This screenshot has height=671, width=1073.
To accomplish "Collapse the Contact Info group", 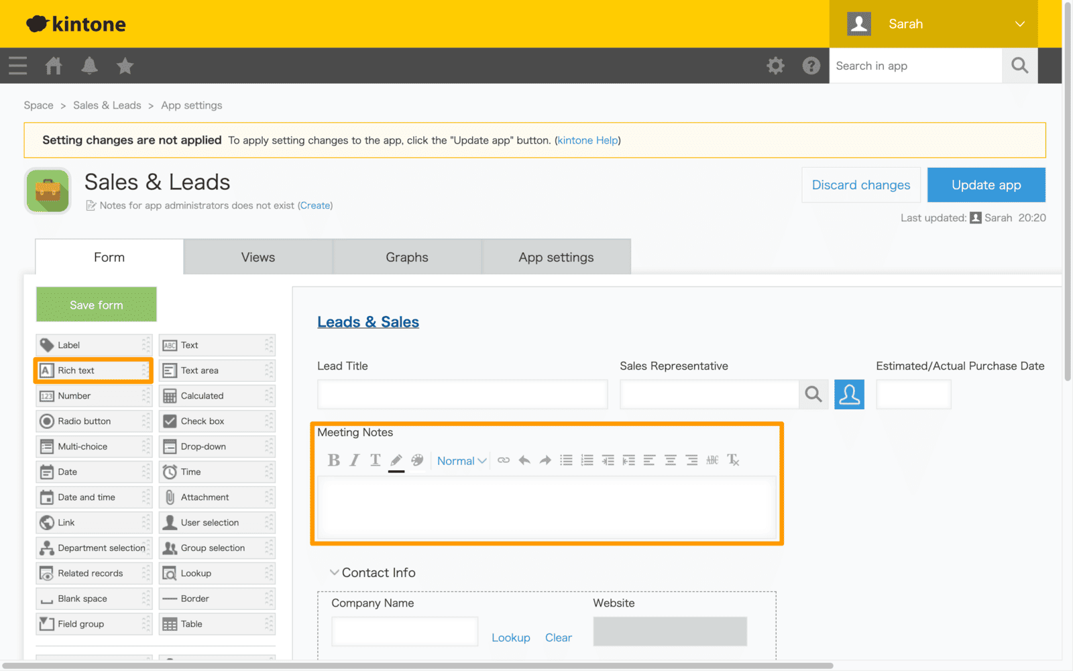I will coord(334,572).
